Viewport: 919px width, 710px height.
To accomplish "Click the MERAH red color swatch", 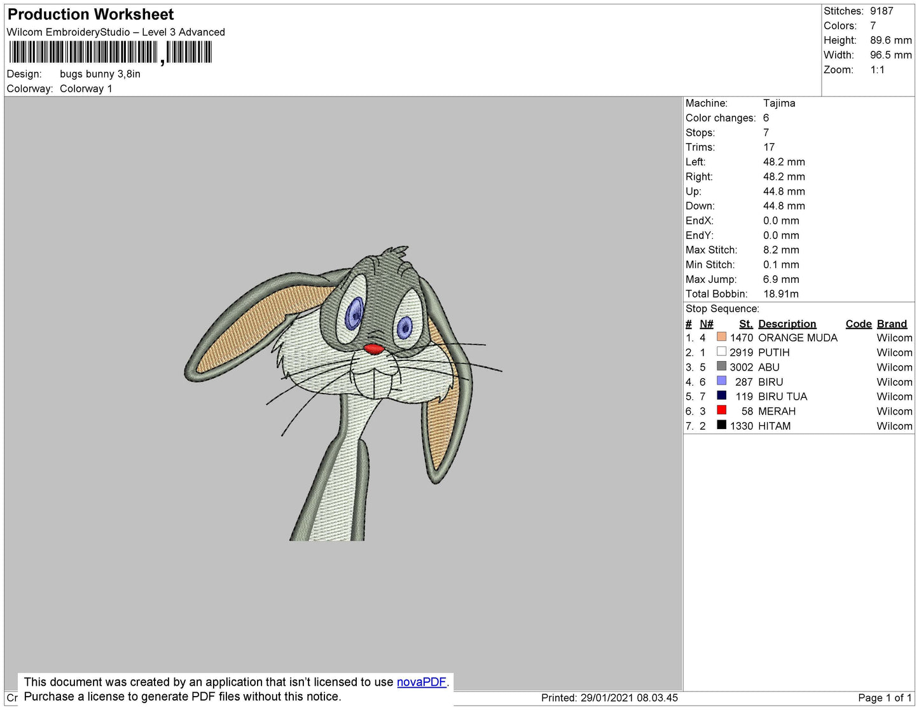I will point(721,410).
